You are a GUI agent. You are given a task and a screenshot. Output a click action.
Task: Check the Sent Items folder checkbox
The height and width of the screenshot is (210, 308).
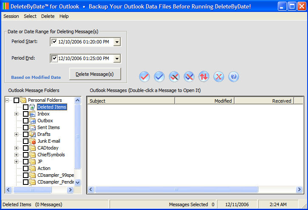coord(26,127)
